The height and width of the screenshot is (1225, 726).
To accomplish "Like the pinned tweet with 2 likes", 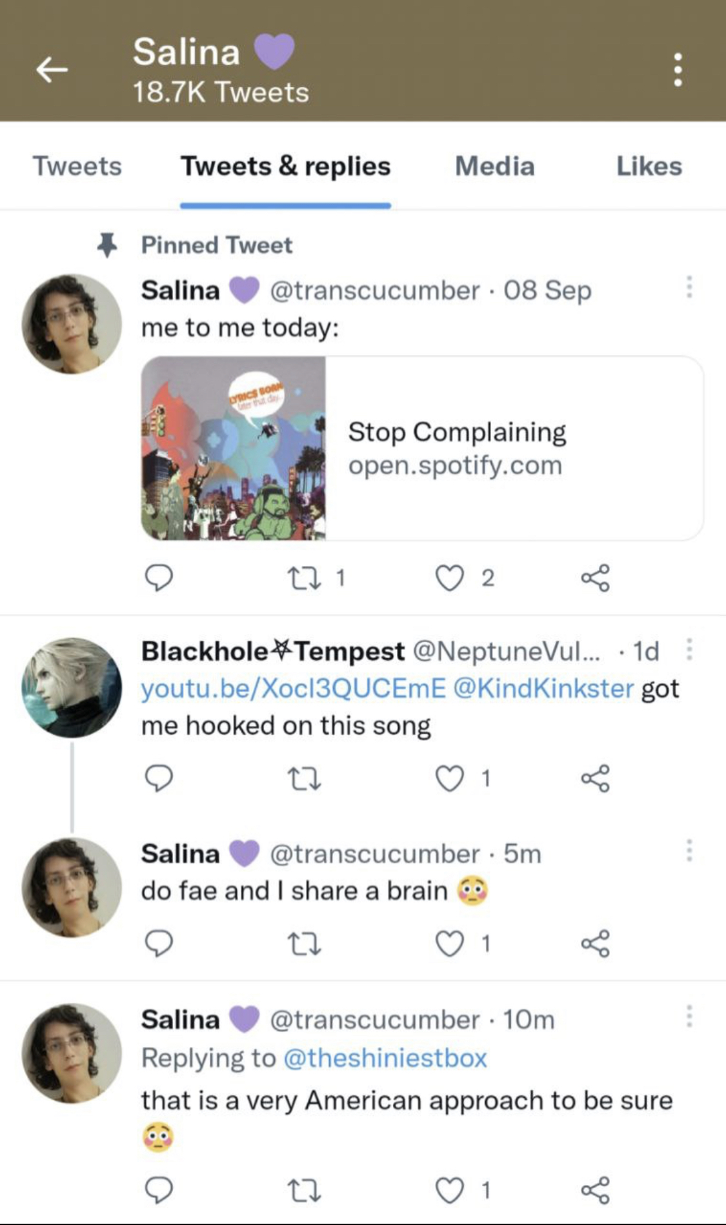I will [450, 578].
